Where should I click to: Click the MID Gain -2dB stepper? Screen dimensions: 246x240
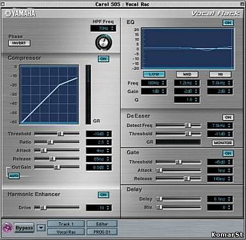point(187,91)
